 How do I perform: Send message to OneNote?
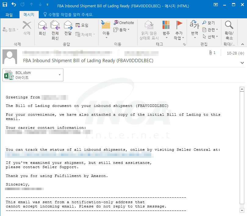124,23
